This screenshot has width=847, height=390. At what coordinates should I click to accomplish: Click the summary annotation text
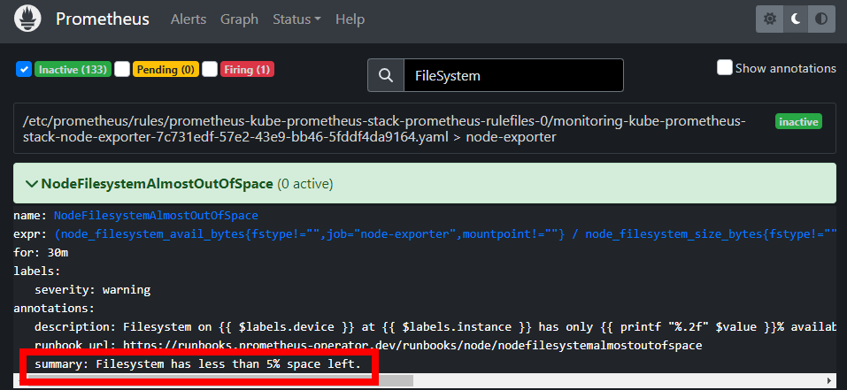pyautogui.click(x=197, y=364)
